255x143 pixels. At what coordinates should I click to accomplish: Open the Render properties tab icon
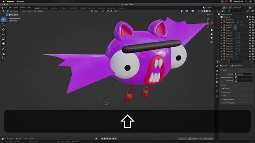tap(217, 71)
